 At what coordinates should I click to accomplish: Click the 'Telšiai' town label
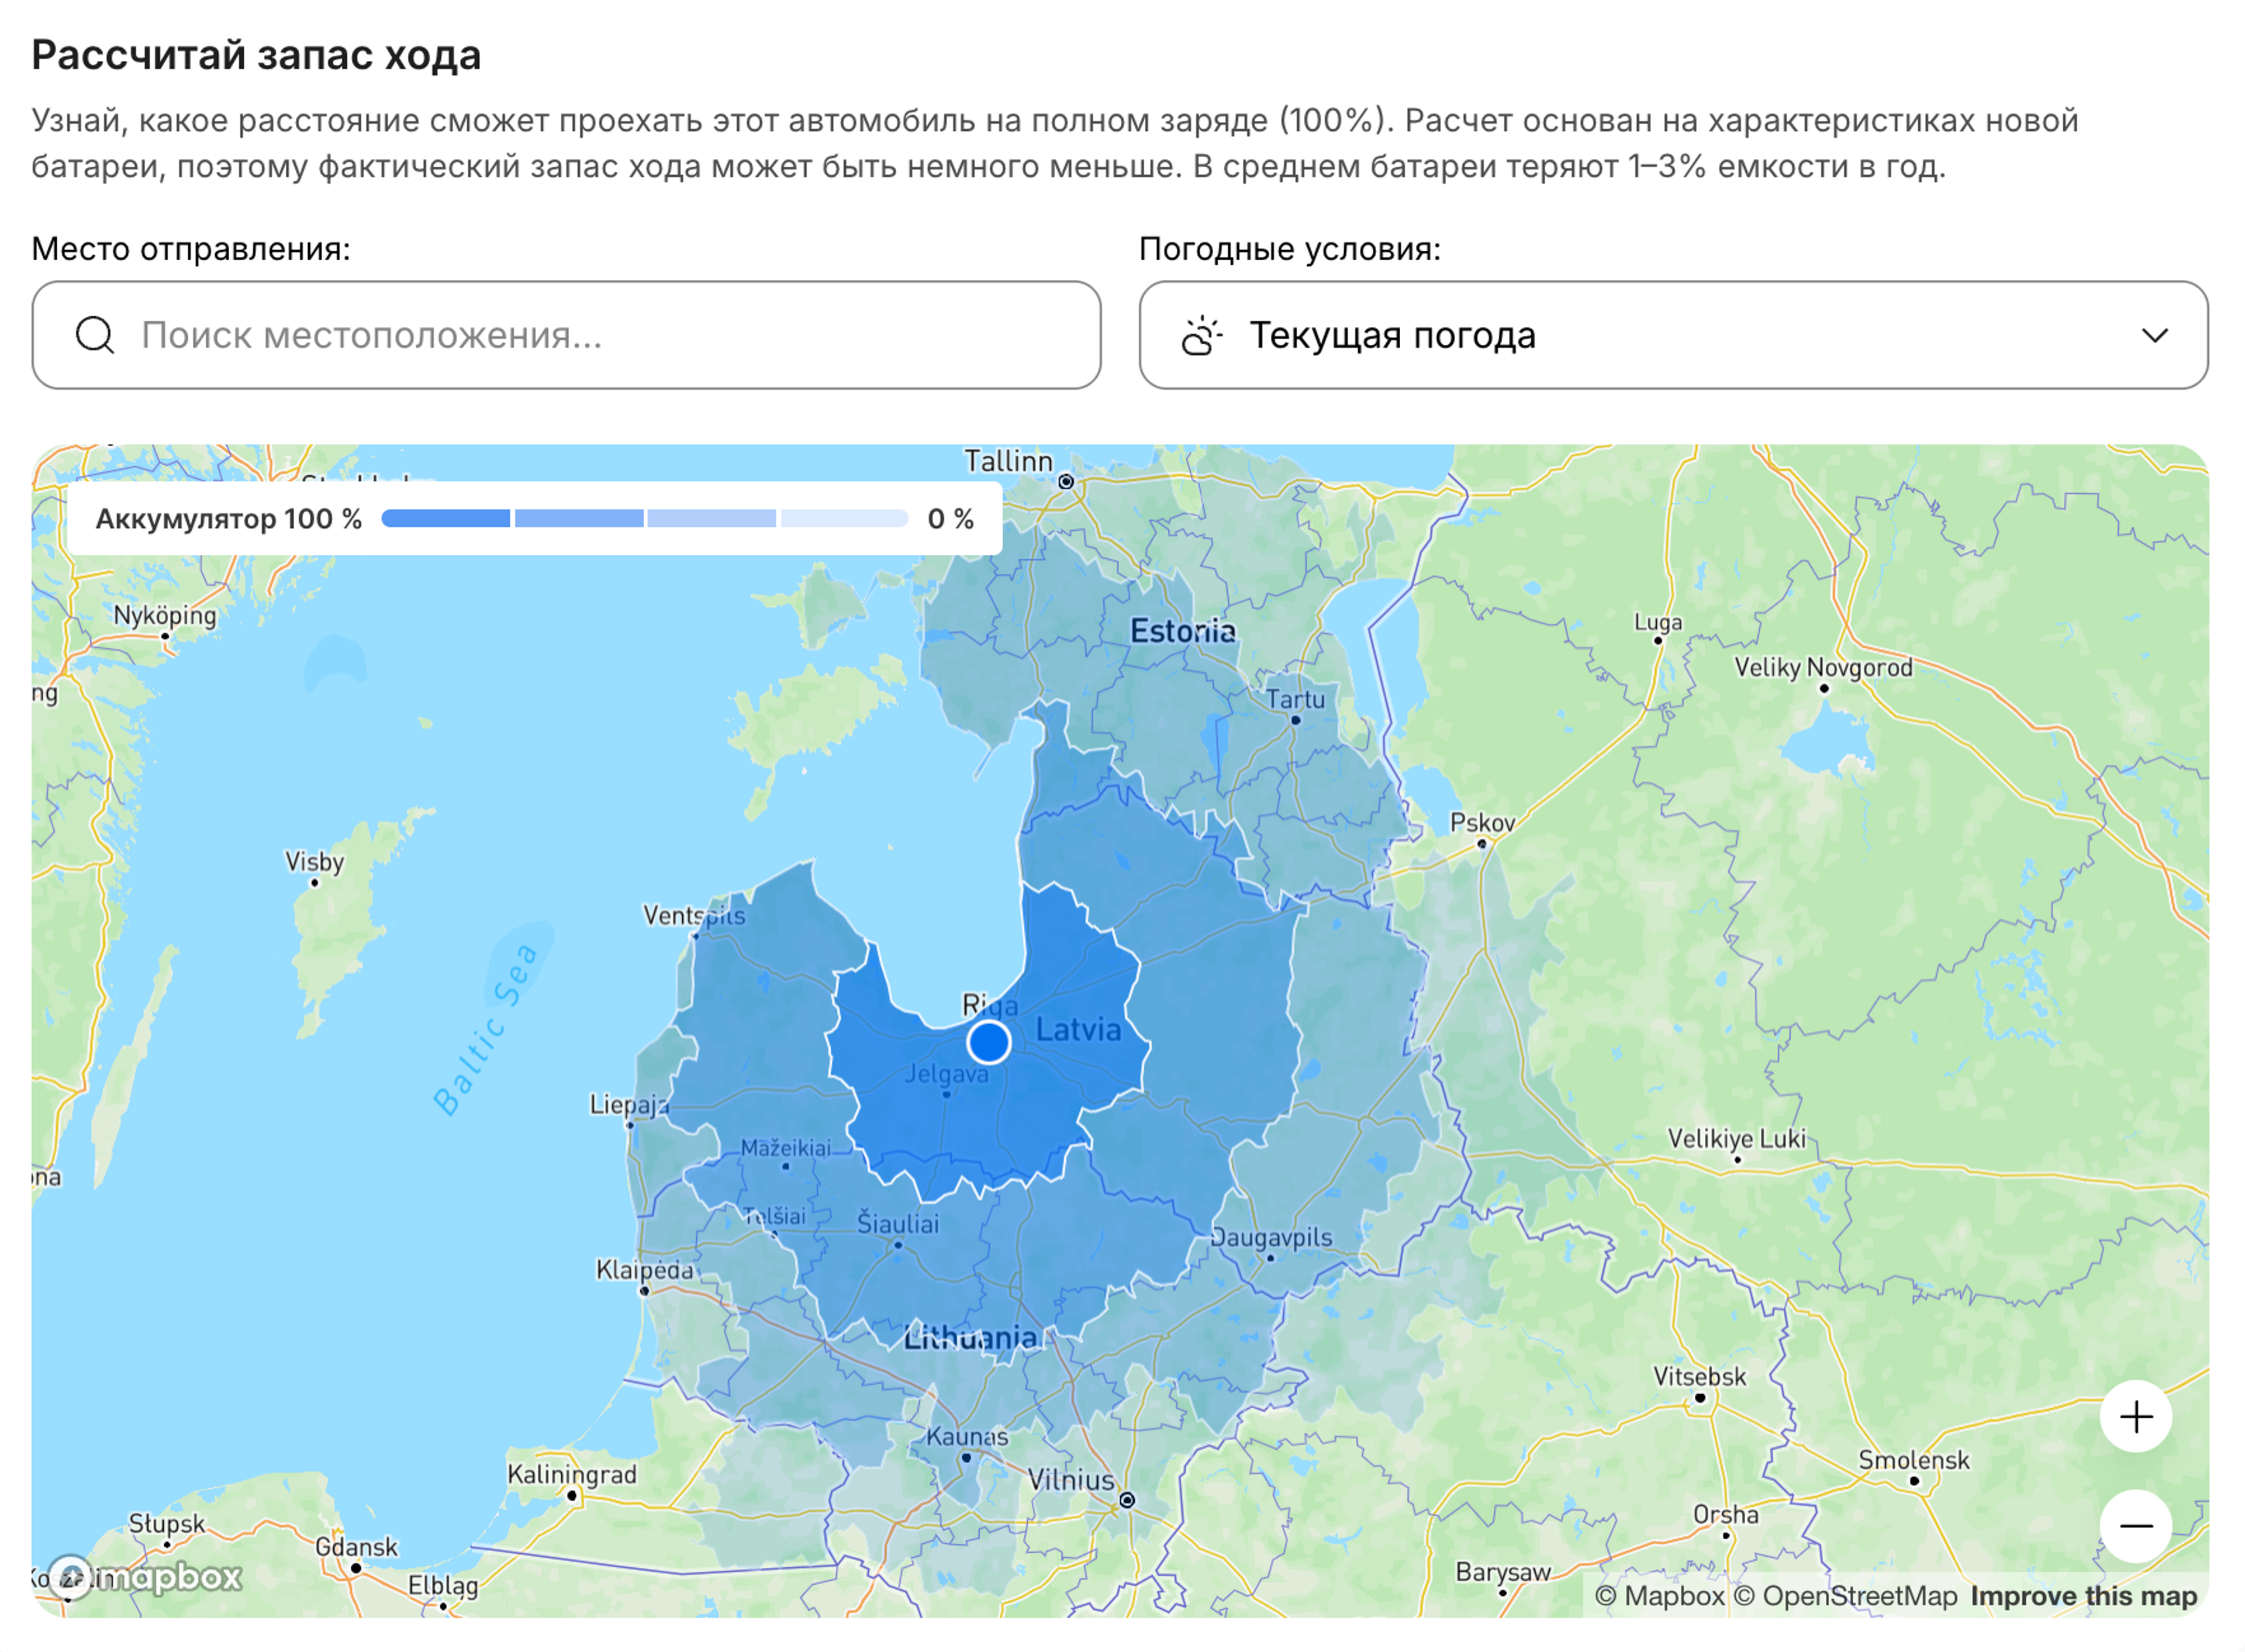(x=774, y=1215)
